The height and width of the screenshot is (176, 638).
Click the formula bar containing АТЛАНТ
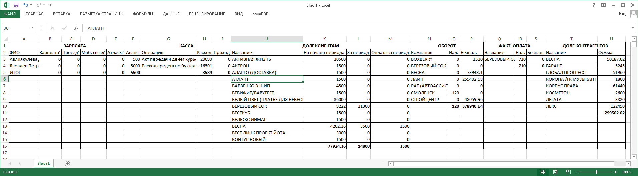coord(357,28)
